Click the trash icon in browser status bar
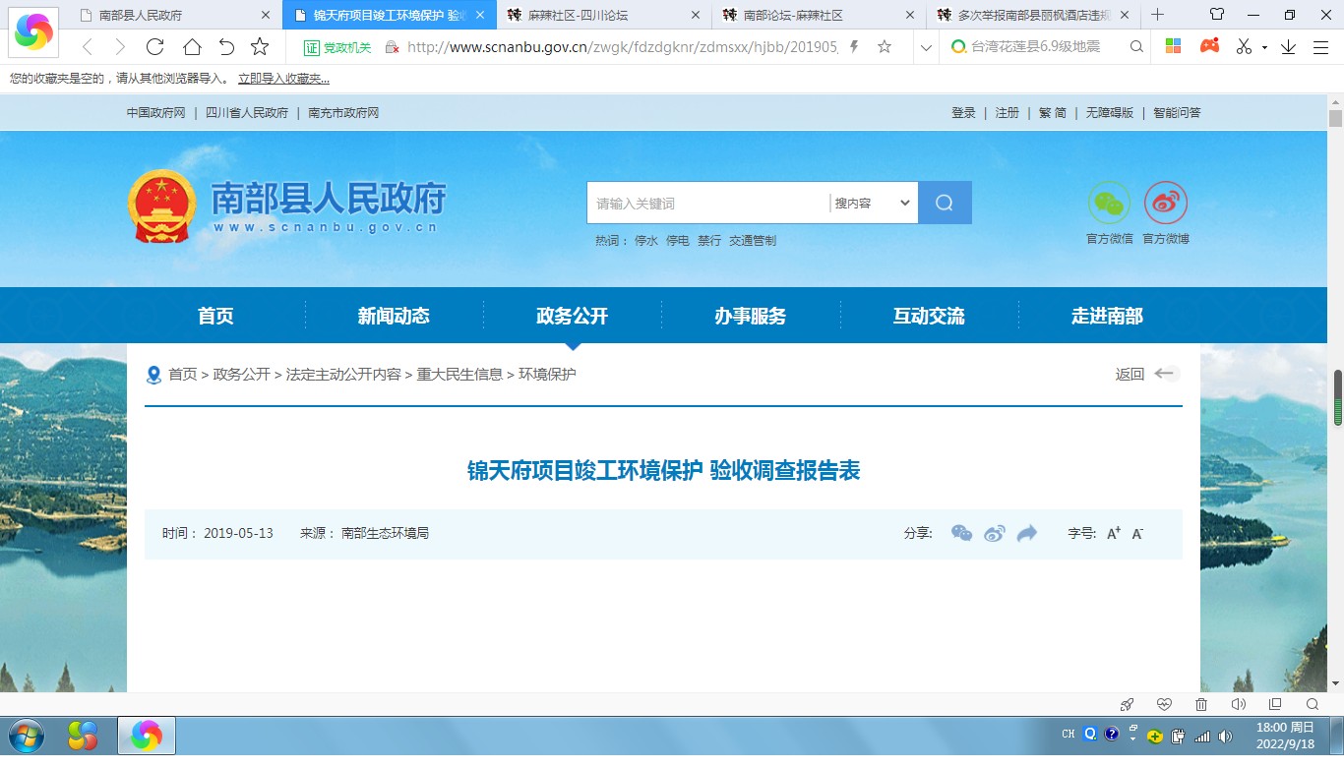This screenshot has width=1344, height=767. (x=1201, y=704)
